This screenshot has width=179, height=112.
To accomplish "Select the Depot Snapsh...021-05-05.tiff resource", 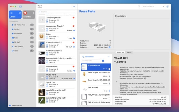I will (96, 74).
